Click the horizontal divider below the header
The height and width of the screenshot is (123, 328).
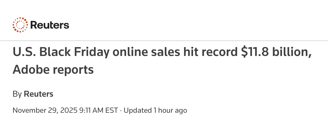[x=164, y=41]
